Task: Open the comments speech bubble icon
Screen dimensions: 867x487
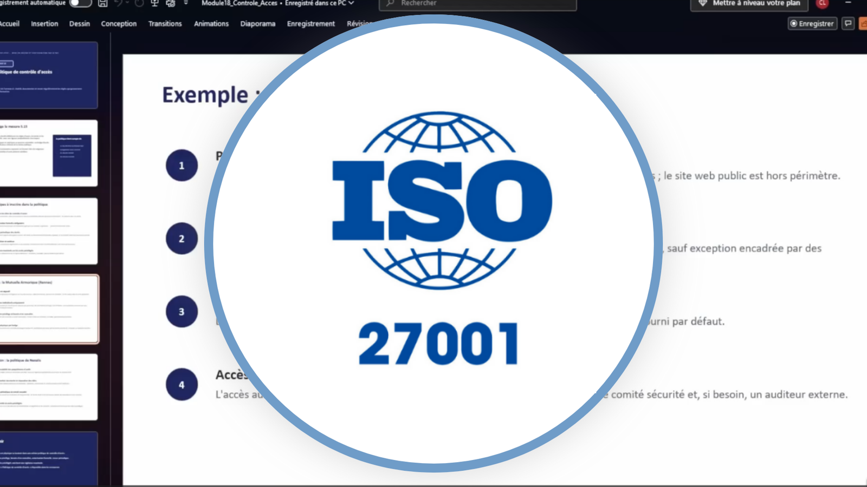Action: coord(848,24)
